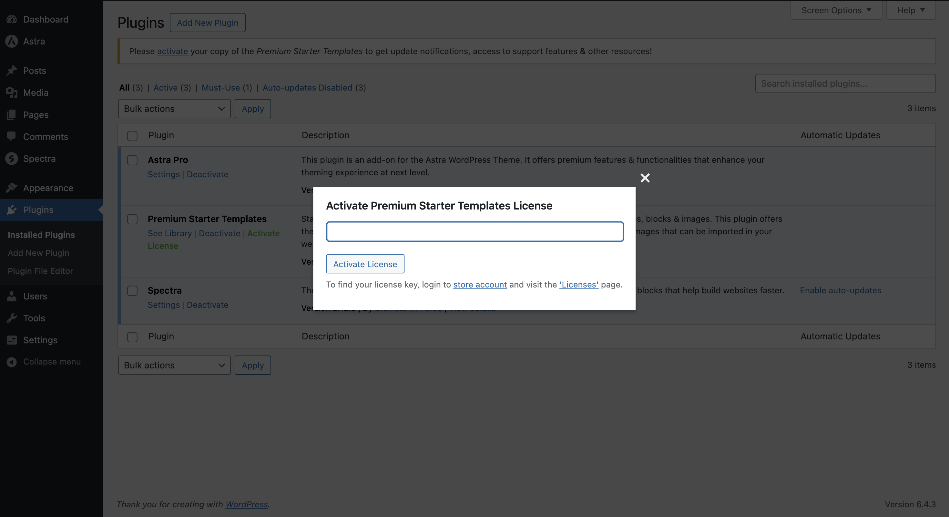Open the Appearance paintbrush icon
949x517 pixels.
(x=12, y=188)
